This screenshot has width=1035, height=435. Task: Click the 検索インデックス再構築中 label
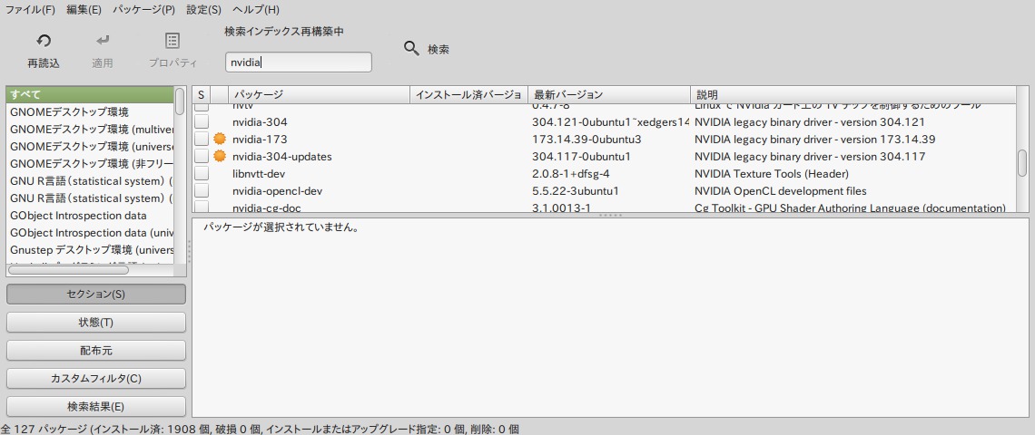[x=284, y=32]
